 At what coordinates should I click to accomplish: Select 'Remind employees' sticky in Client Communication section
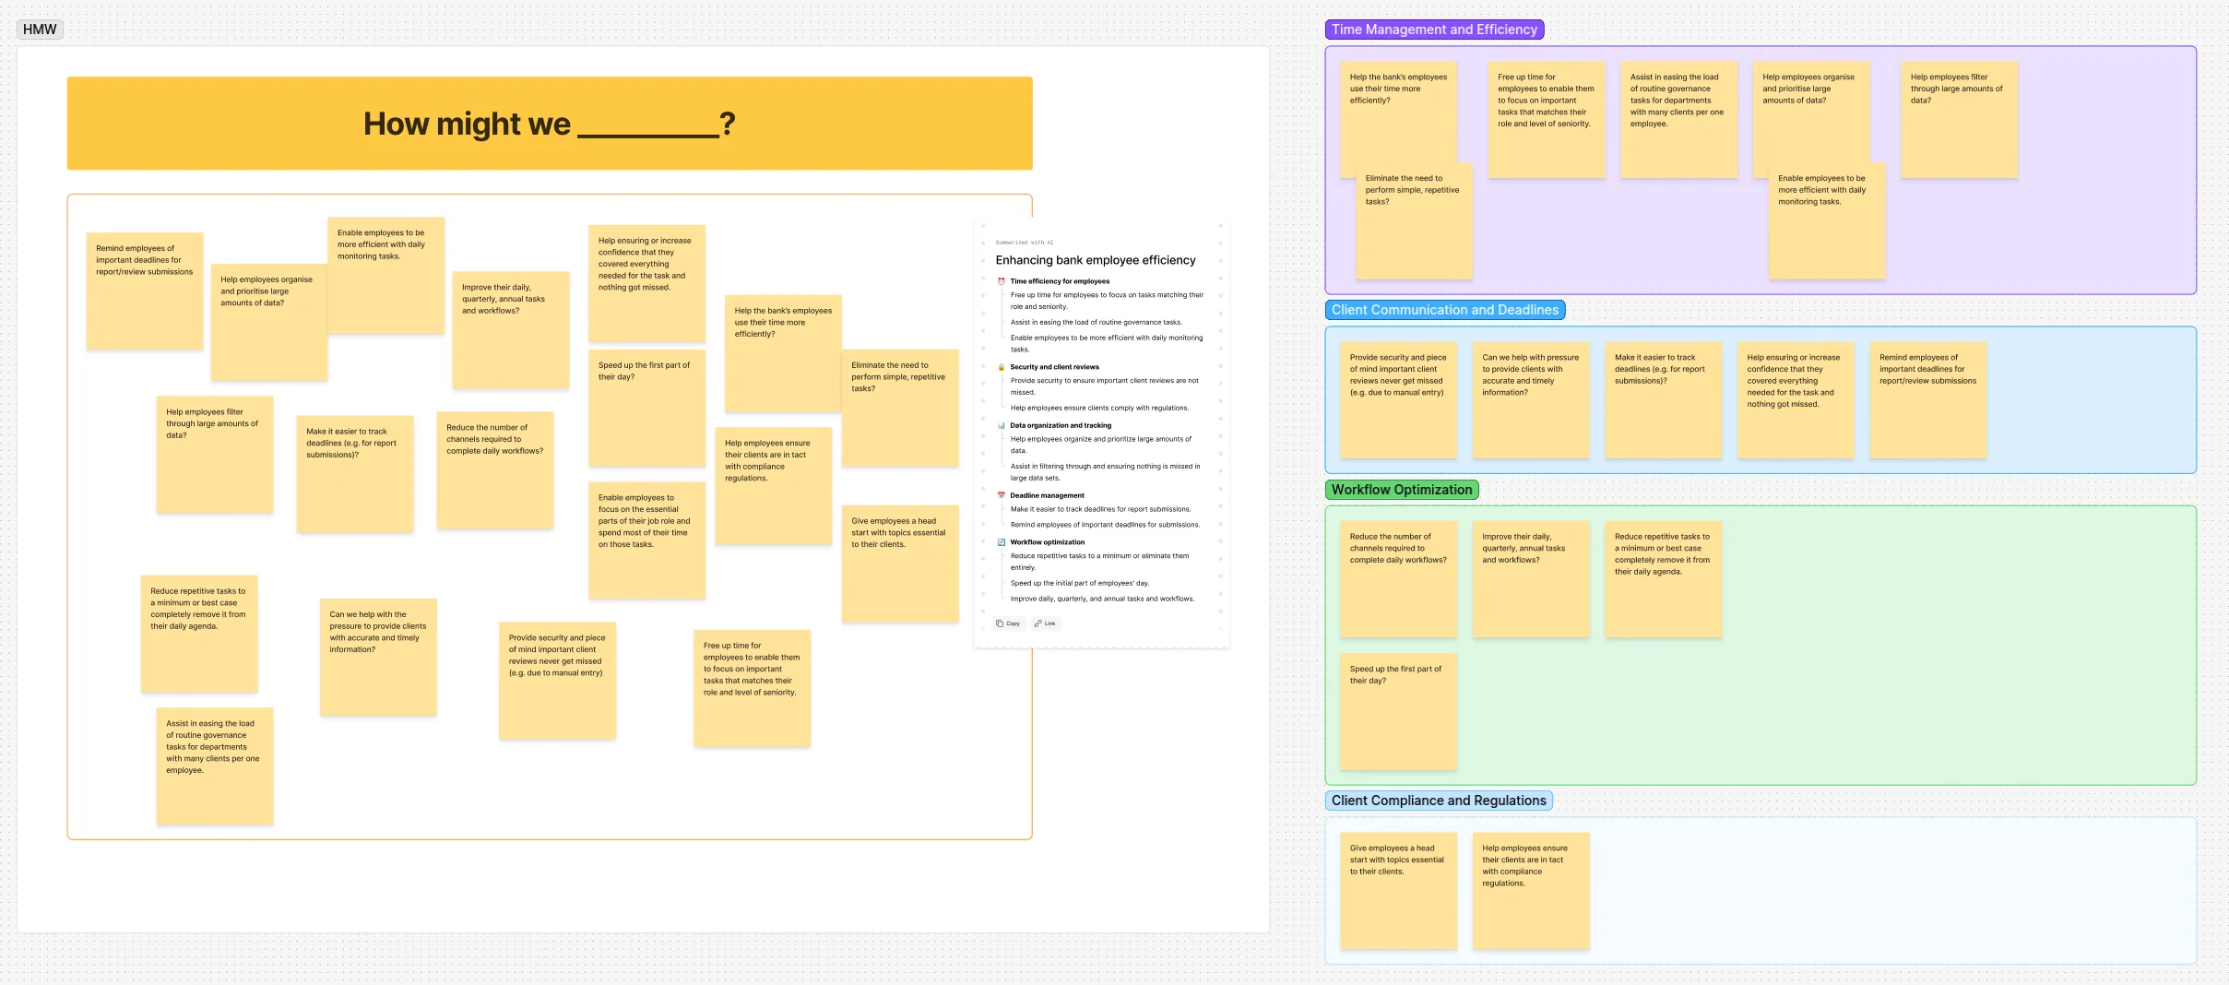coord(1928,400)
